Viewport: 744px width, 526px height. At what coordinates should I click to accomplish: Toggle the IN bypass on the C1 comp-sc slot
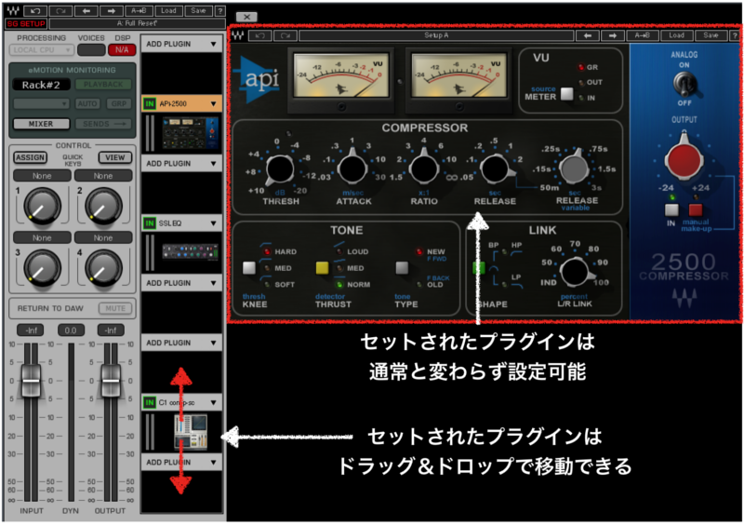click(150, 402)
